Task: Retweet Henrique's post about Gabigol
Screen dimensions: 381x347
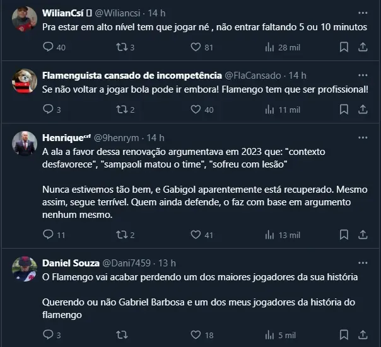Action: [122, 235]
